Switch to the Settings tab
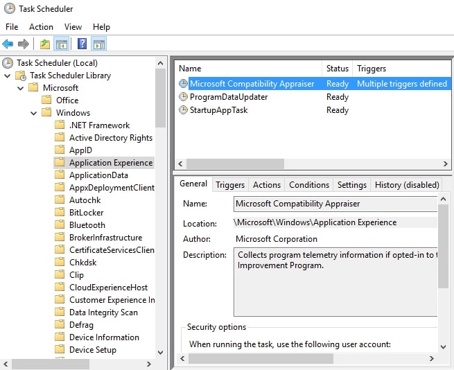The image size is (454, 370). [x=352, y=185]
